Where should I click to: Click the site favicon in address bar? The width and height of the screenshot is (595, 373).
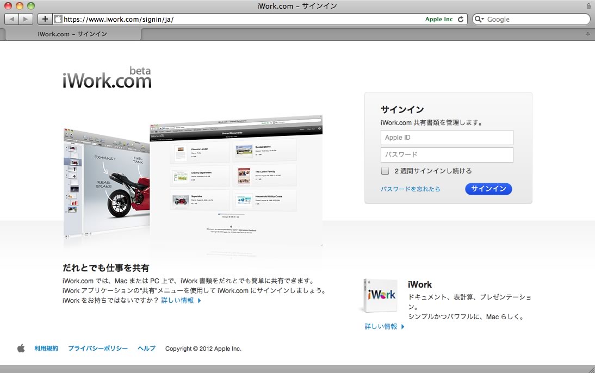point(58,19)
